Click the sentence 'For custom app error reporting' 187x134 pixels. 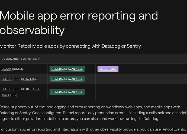[x=93, y=129]
